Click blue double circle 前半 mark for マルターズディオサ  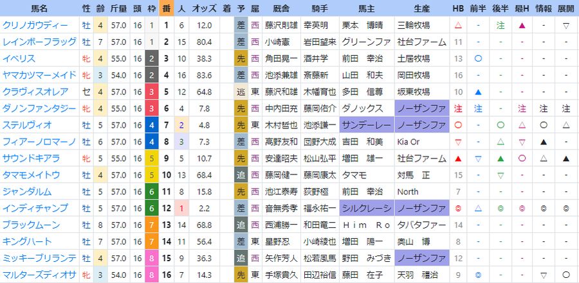(x=478, y=275)
